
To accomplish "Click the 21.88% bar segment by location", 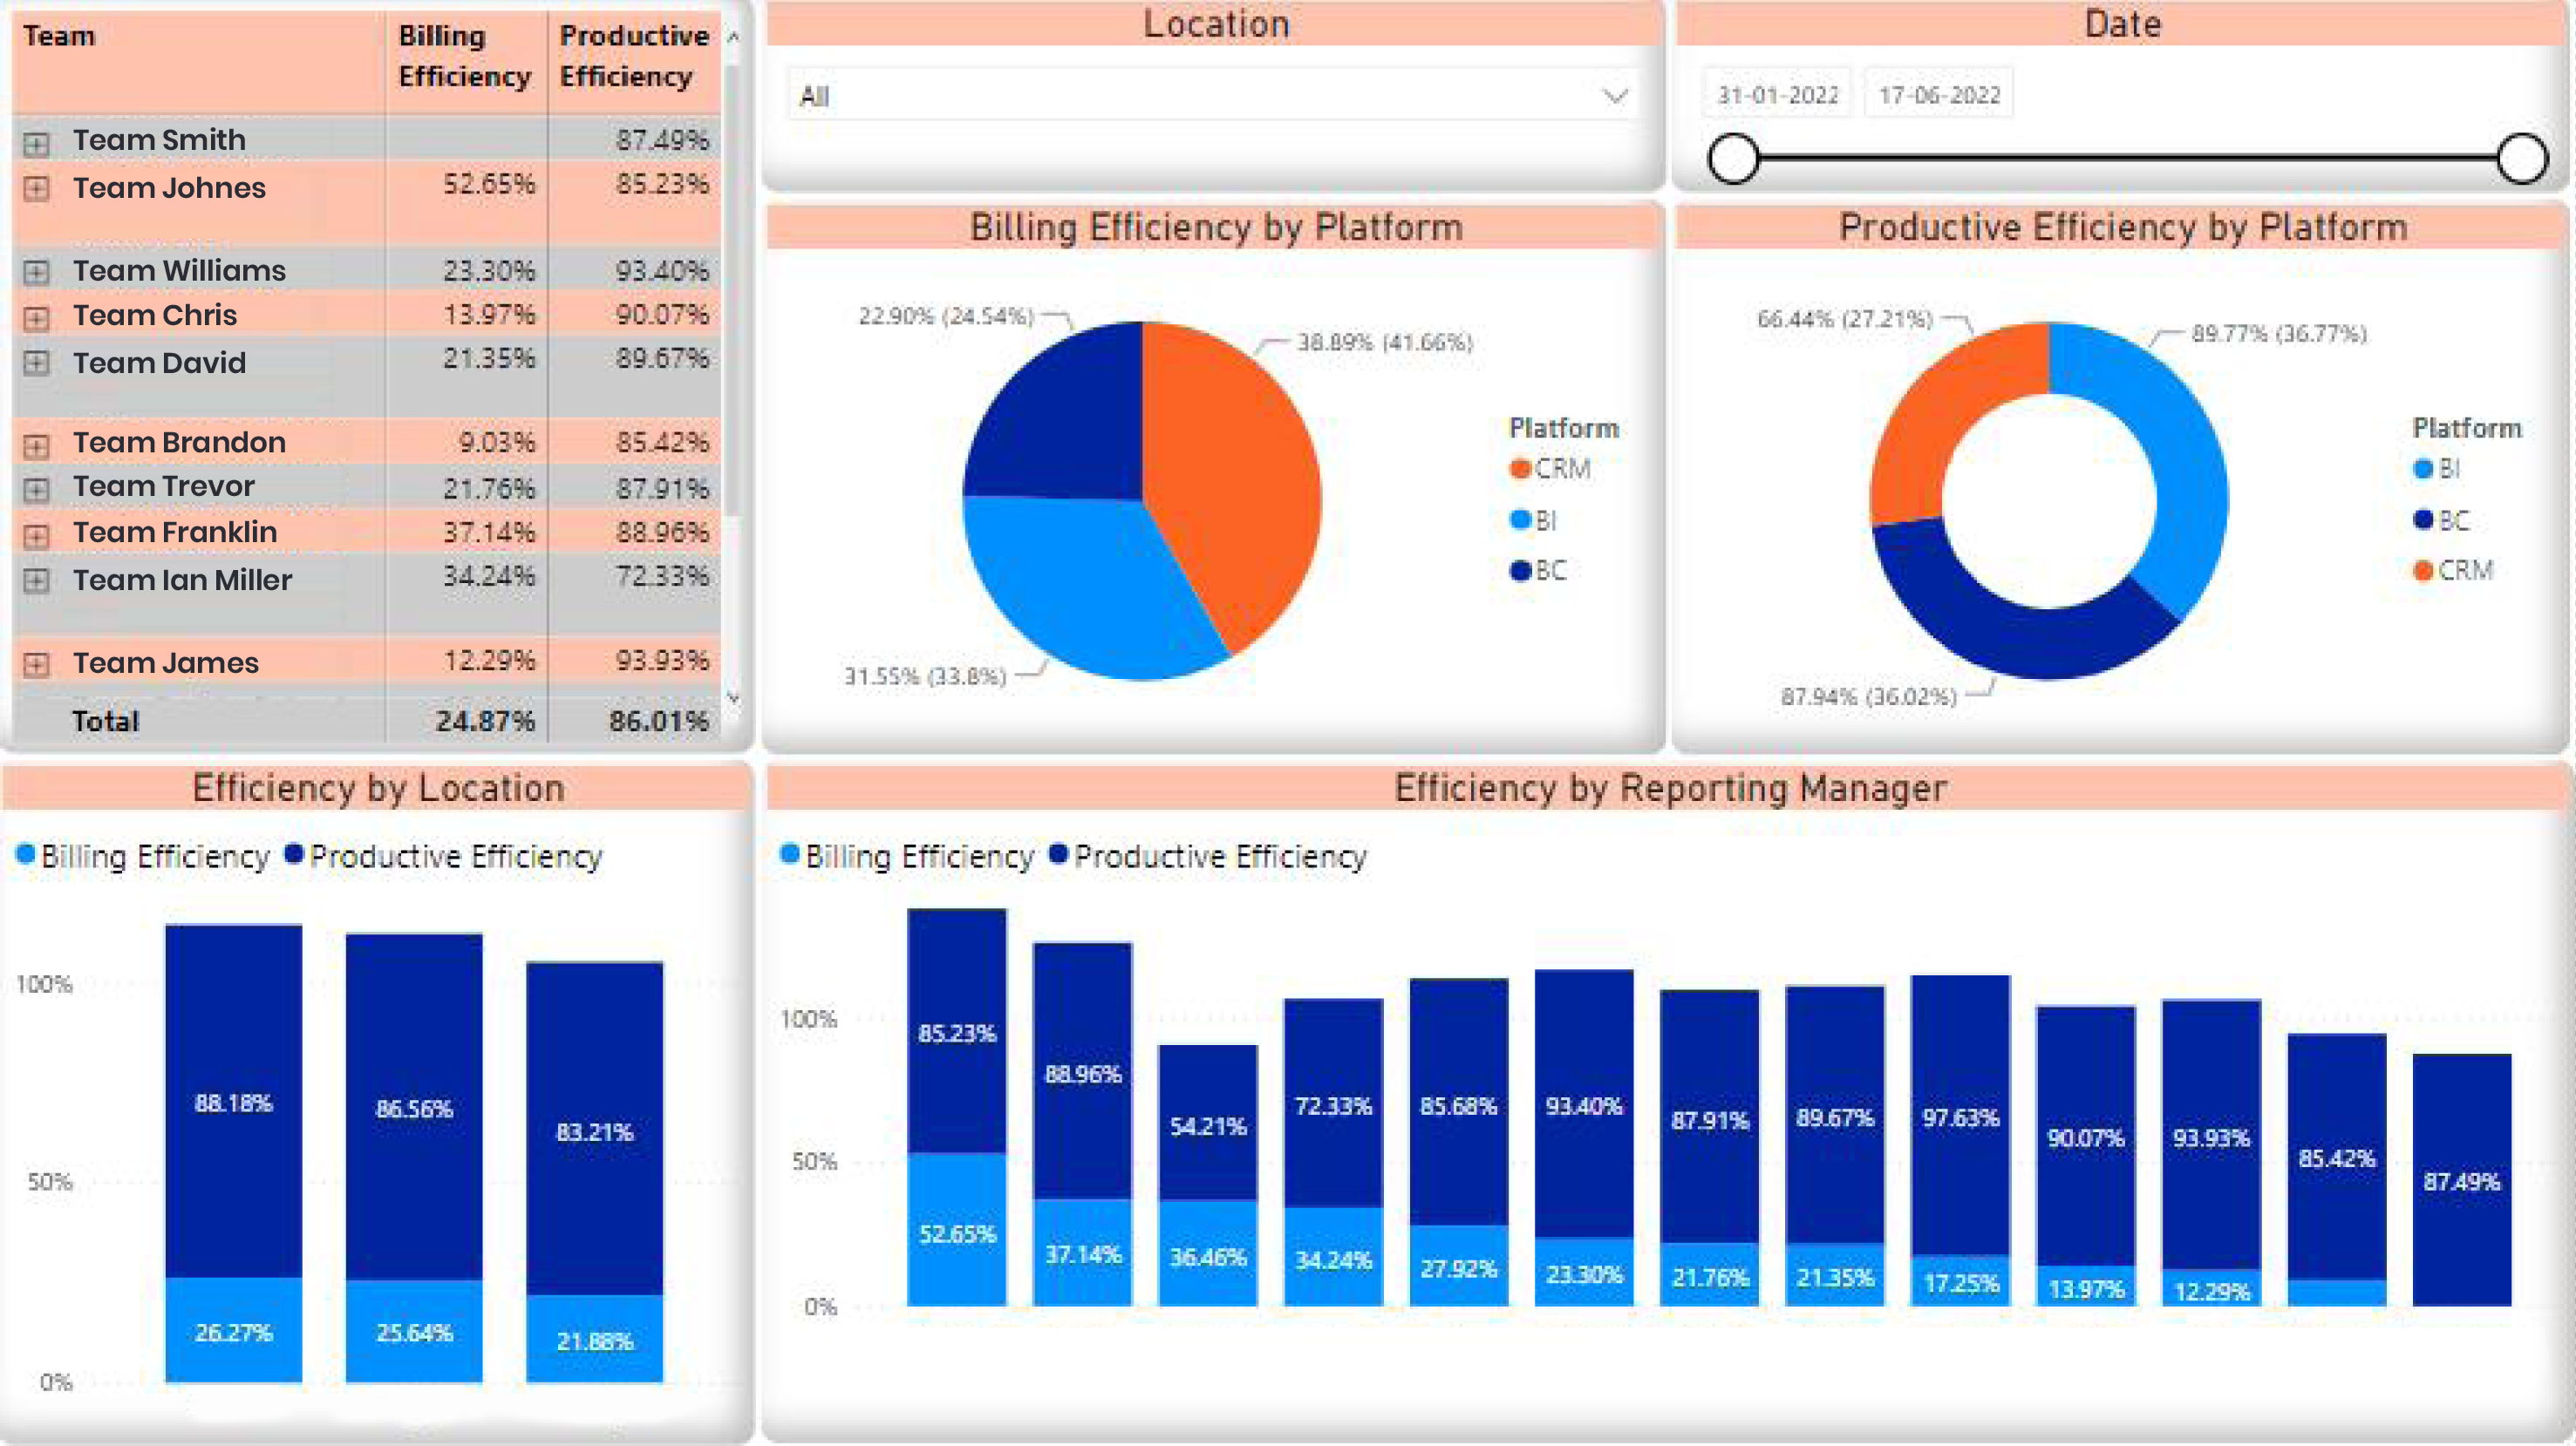I will (x=594, y=1339).
